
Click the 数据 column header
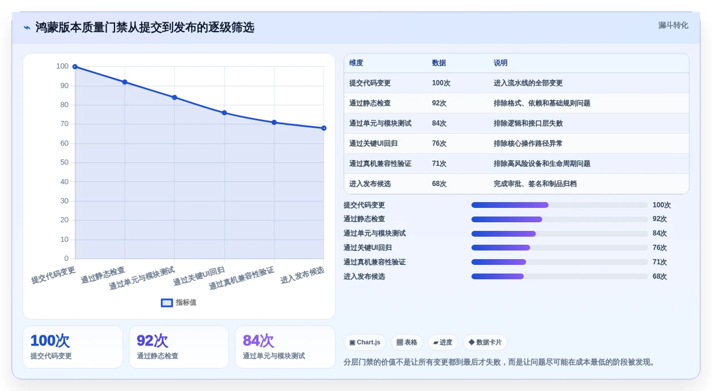(439, 63)
